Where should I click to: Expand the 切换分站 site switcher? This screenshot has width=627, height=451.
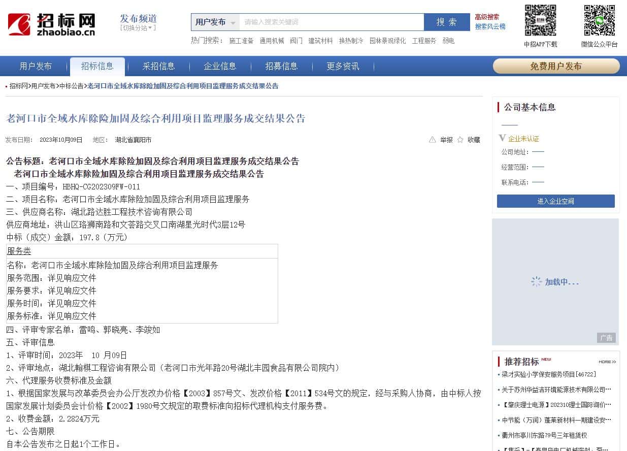coord(138,28)
